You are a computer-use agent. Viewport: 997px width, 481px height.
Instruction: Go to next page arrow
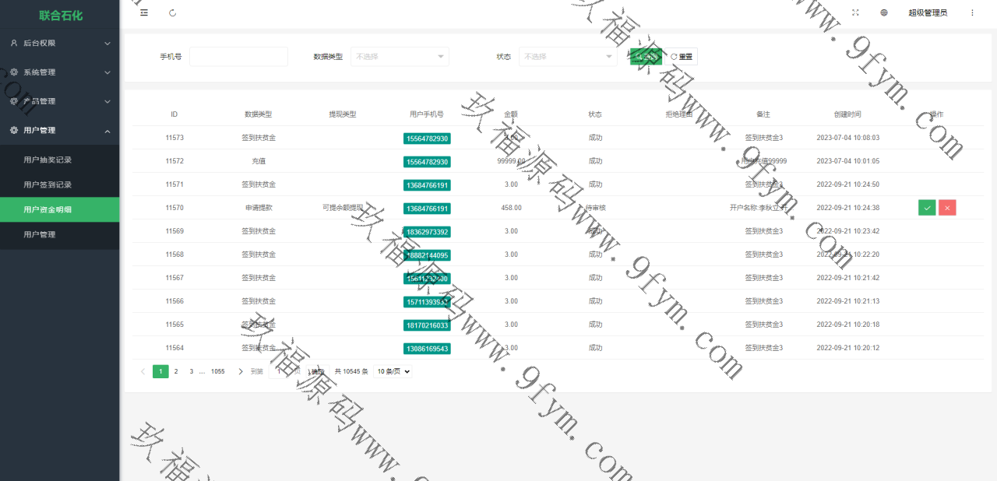(x=241, y=371)
